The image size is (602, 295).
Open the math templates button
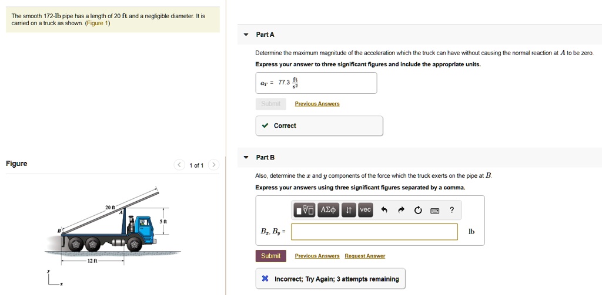(305, 210)
